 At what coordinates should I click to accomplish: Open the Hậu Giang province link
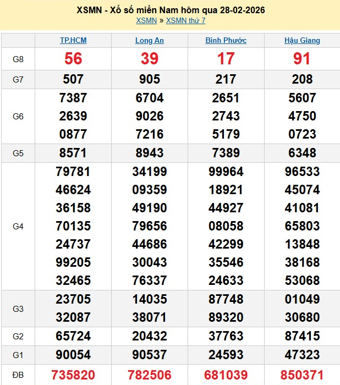[x=302, y=41]
